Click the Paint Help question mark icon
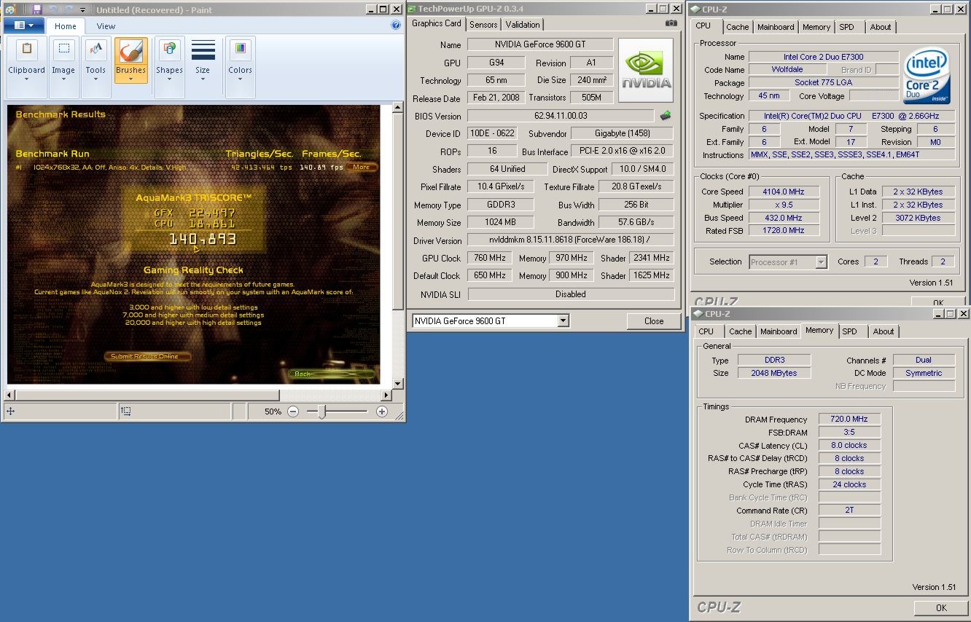The image size is (971, 622). pos(396,25)
